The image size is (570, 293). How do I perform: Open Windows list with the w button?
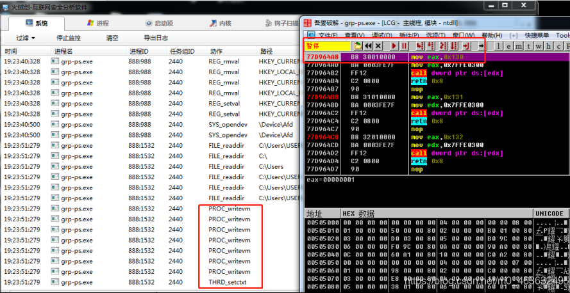(x=539, y=46)
